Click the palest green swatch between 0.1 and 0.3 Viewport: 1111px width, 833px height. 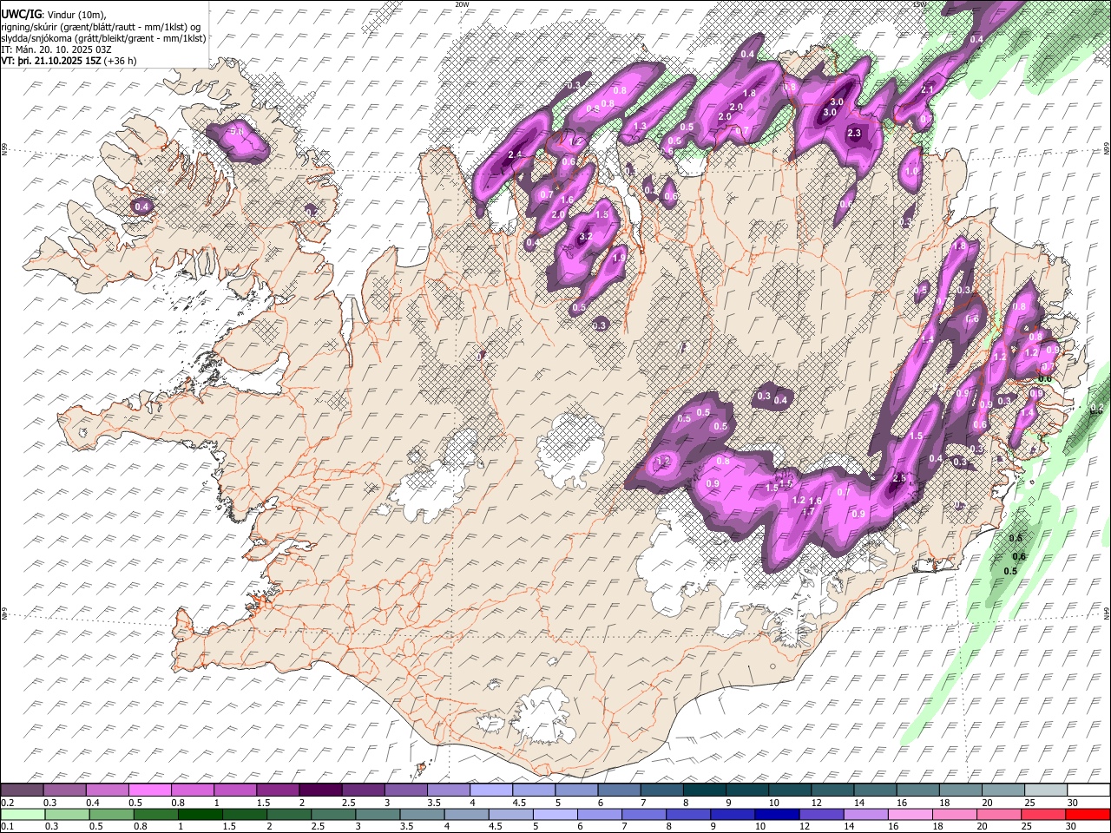tap(23, 814)
